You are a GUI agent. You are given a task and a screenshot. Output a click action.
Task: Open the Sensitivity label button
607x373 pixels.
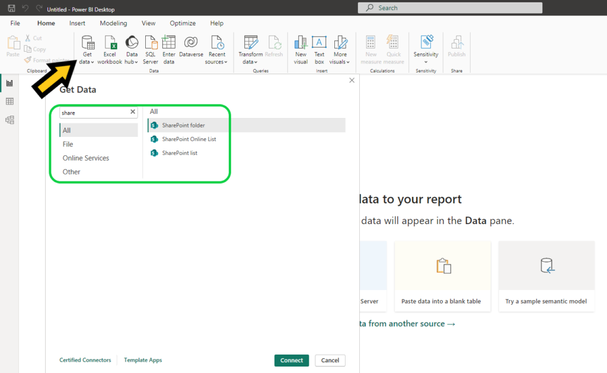(x=426, y=50)
